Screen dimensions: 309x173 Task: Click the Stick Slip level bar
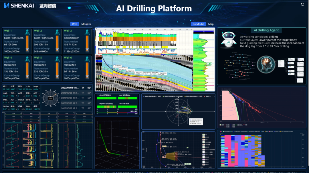coord(127,106)
